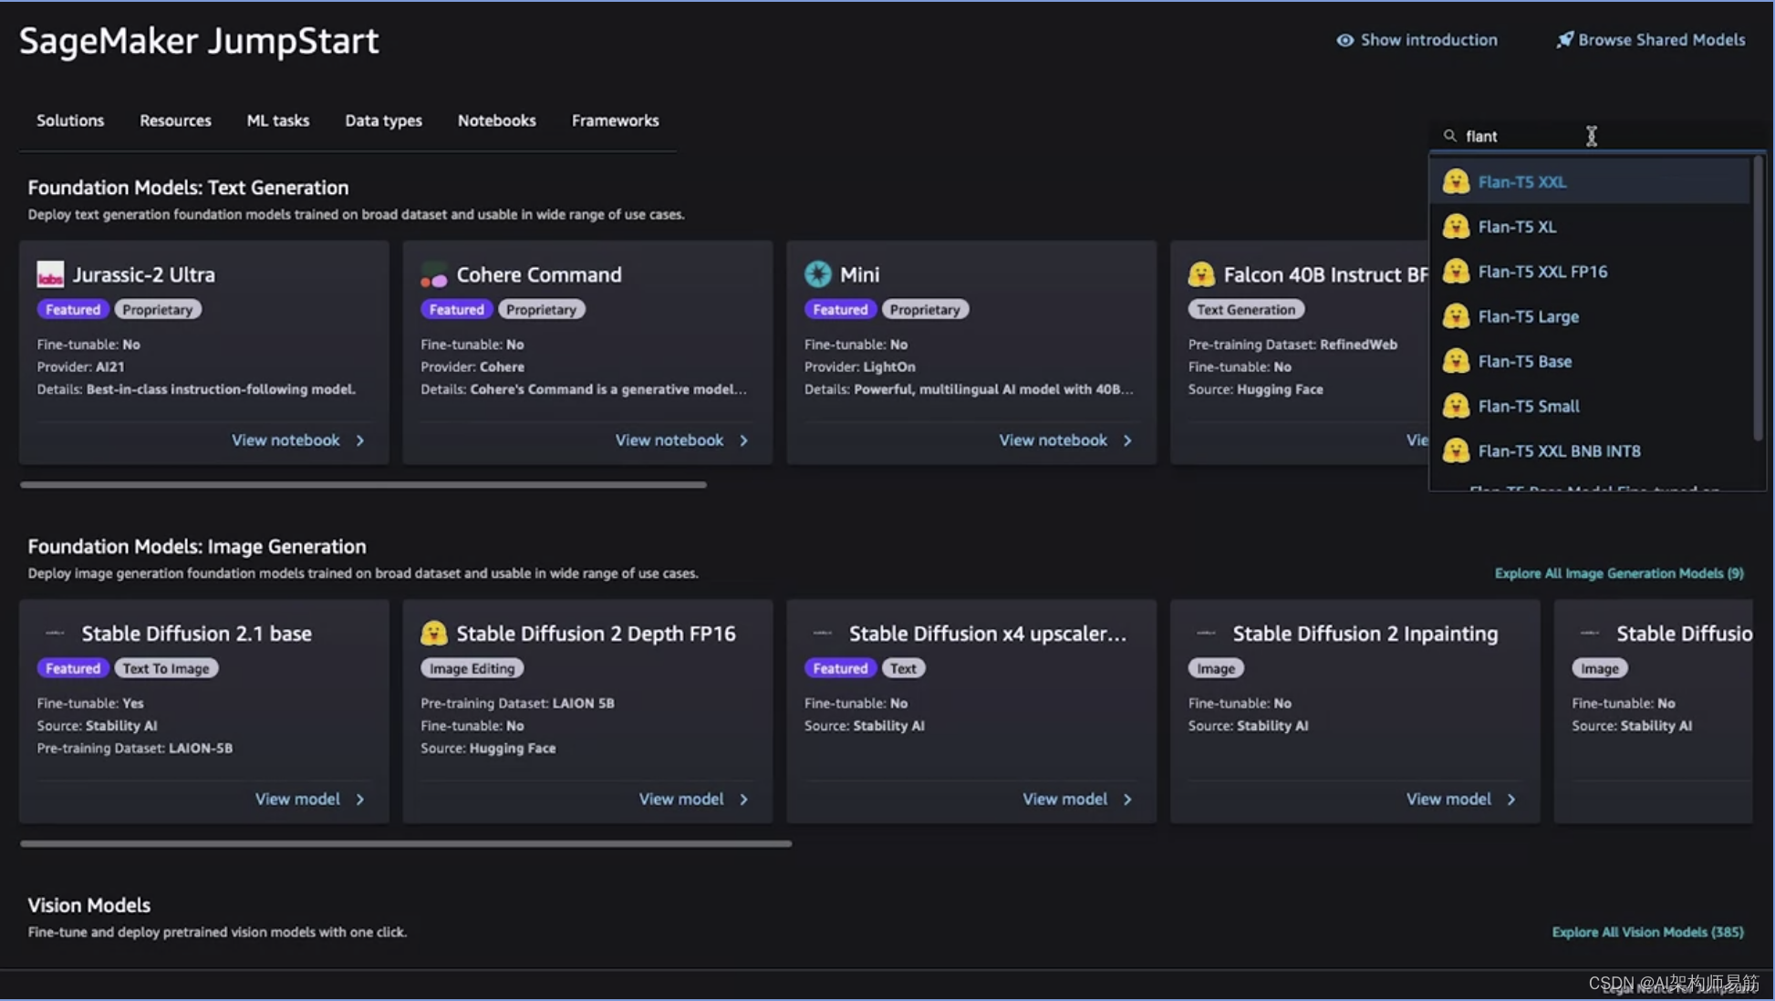Click the icon next to Flan-T5 Small

click(x=1456, y=406)
